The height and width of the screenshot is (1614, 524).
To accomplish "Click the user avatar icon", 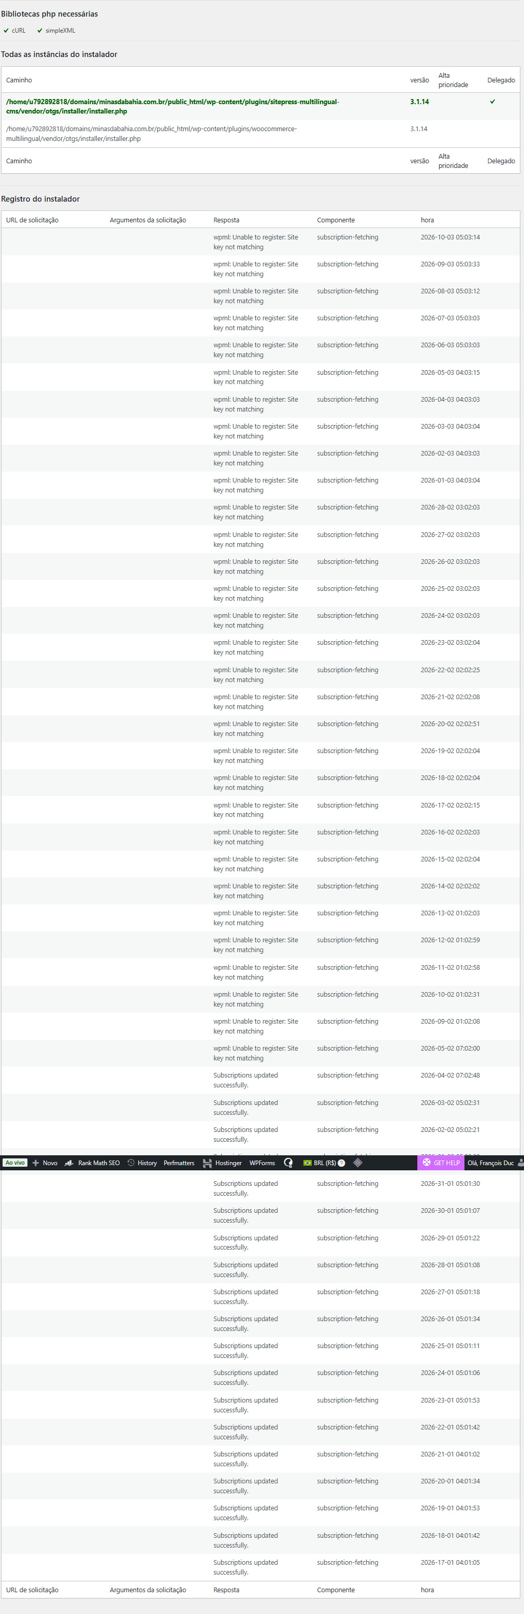I will click(520, 1163).
